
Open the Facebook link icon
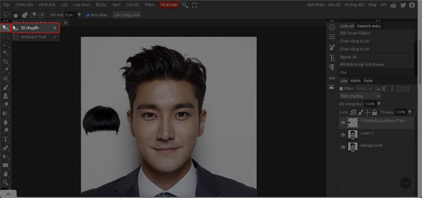(x=412, y=5)
